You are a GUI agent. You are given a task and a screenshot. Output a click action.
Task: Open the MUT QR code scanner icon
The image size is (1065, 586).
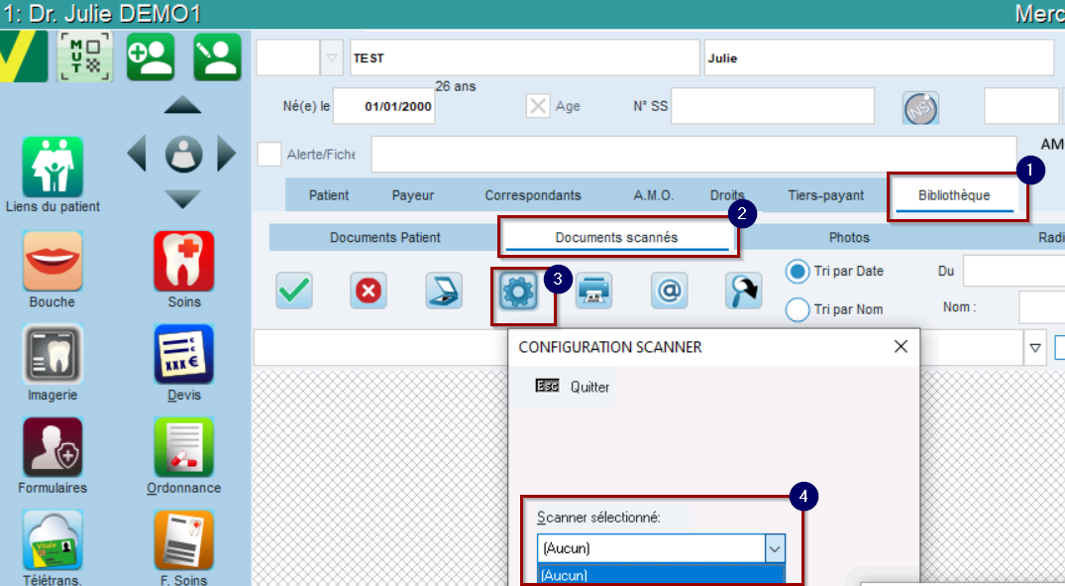point(84,58)
